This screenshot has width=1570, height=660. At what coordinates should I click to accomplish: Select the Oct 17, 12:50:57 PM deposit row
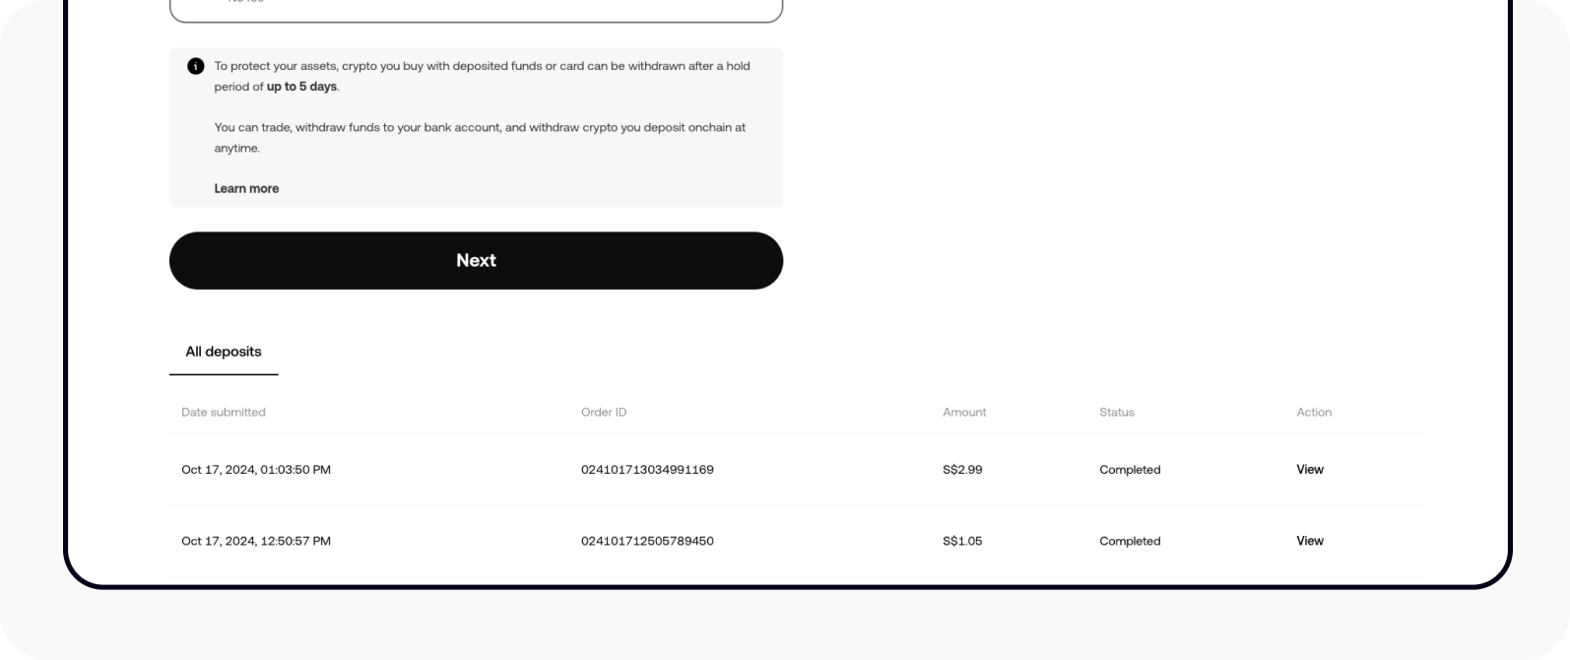tap(256, 541)
